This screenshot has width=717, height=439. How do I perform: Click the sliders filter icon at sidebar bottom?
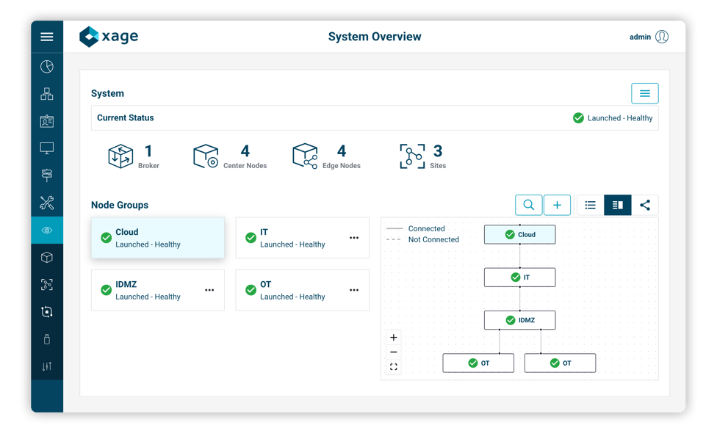(x=46, y=366)
